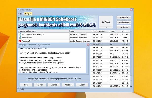The image size is (152, 98).
Task: Click the program list scroll down arrow
Action: [x=131, y=86]
